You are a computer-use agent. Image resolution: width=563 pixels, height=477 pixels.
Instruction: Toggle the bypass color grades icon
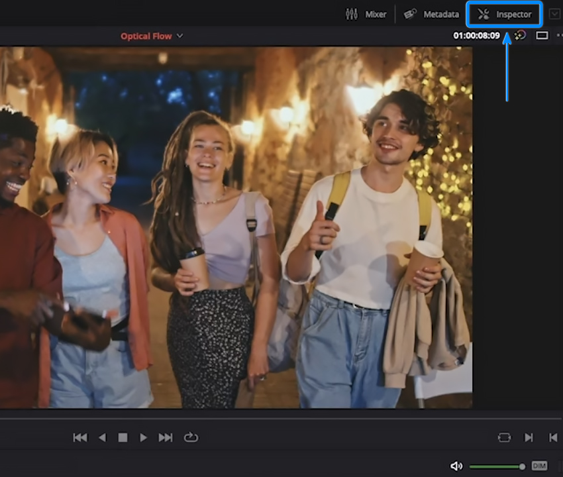click(x=520, y=35)
